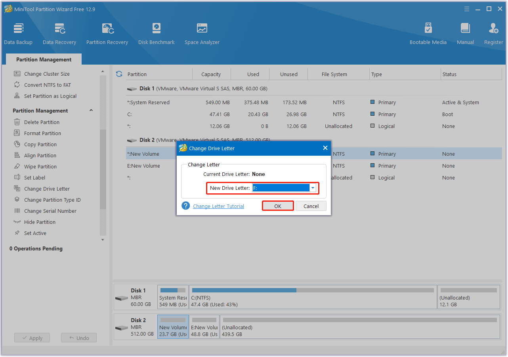Click the refresh partition list icon
The width and height of the screenshot is (508, 357).
coord(119,74)
